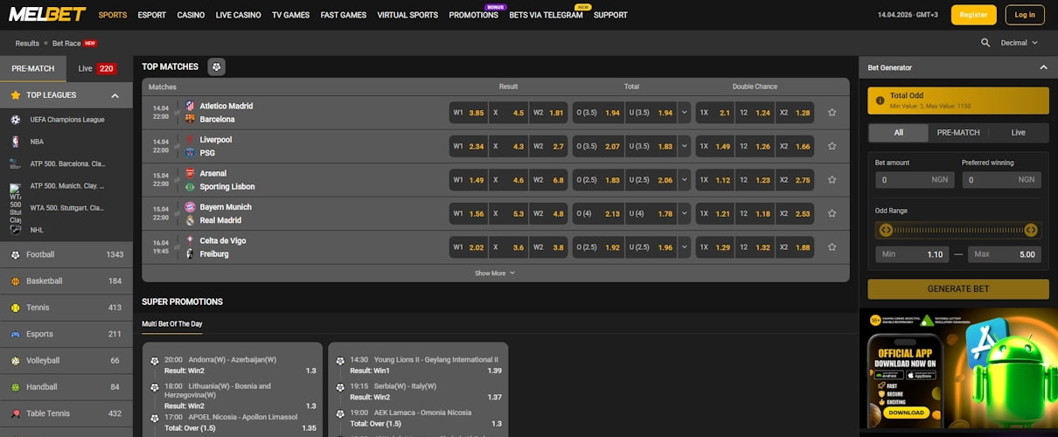Open the Results link
1058x437 pixels.
pyautogui.click(x=27, y=43)
